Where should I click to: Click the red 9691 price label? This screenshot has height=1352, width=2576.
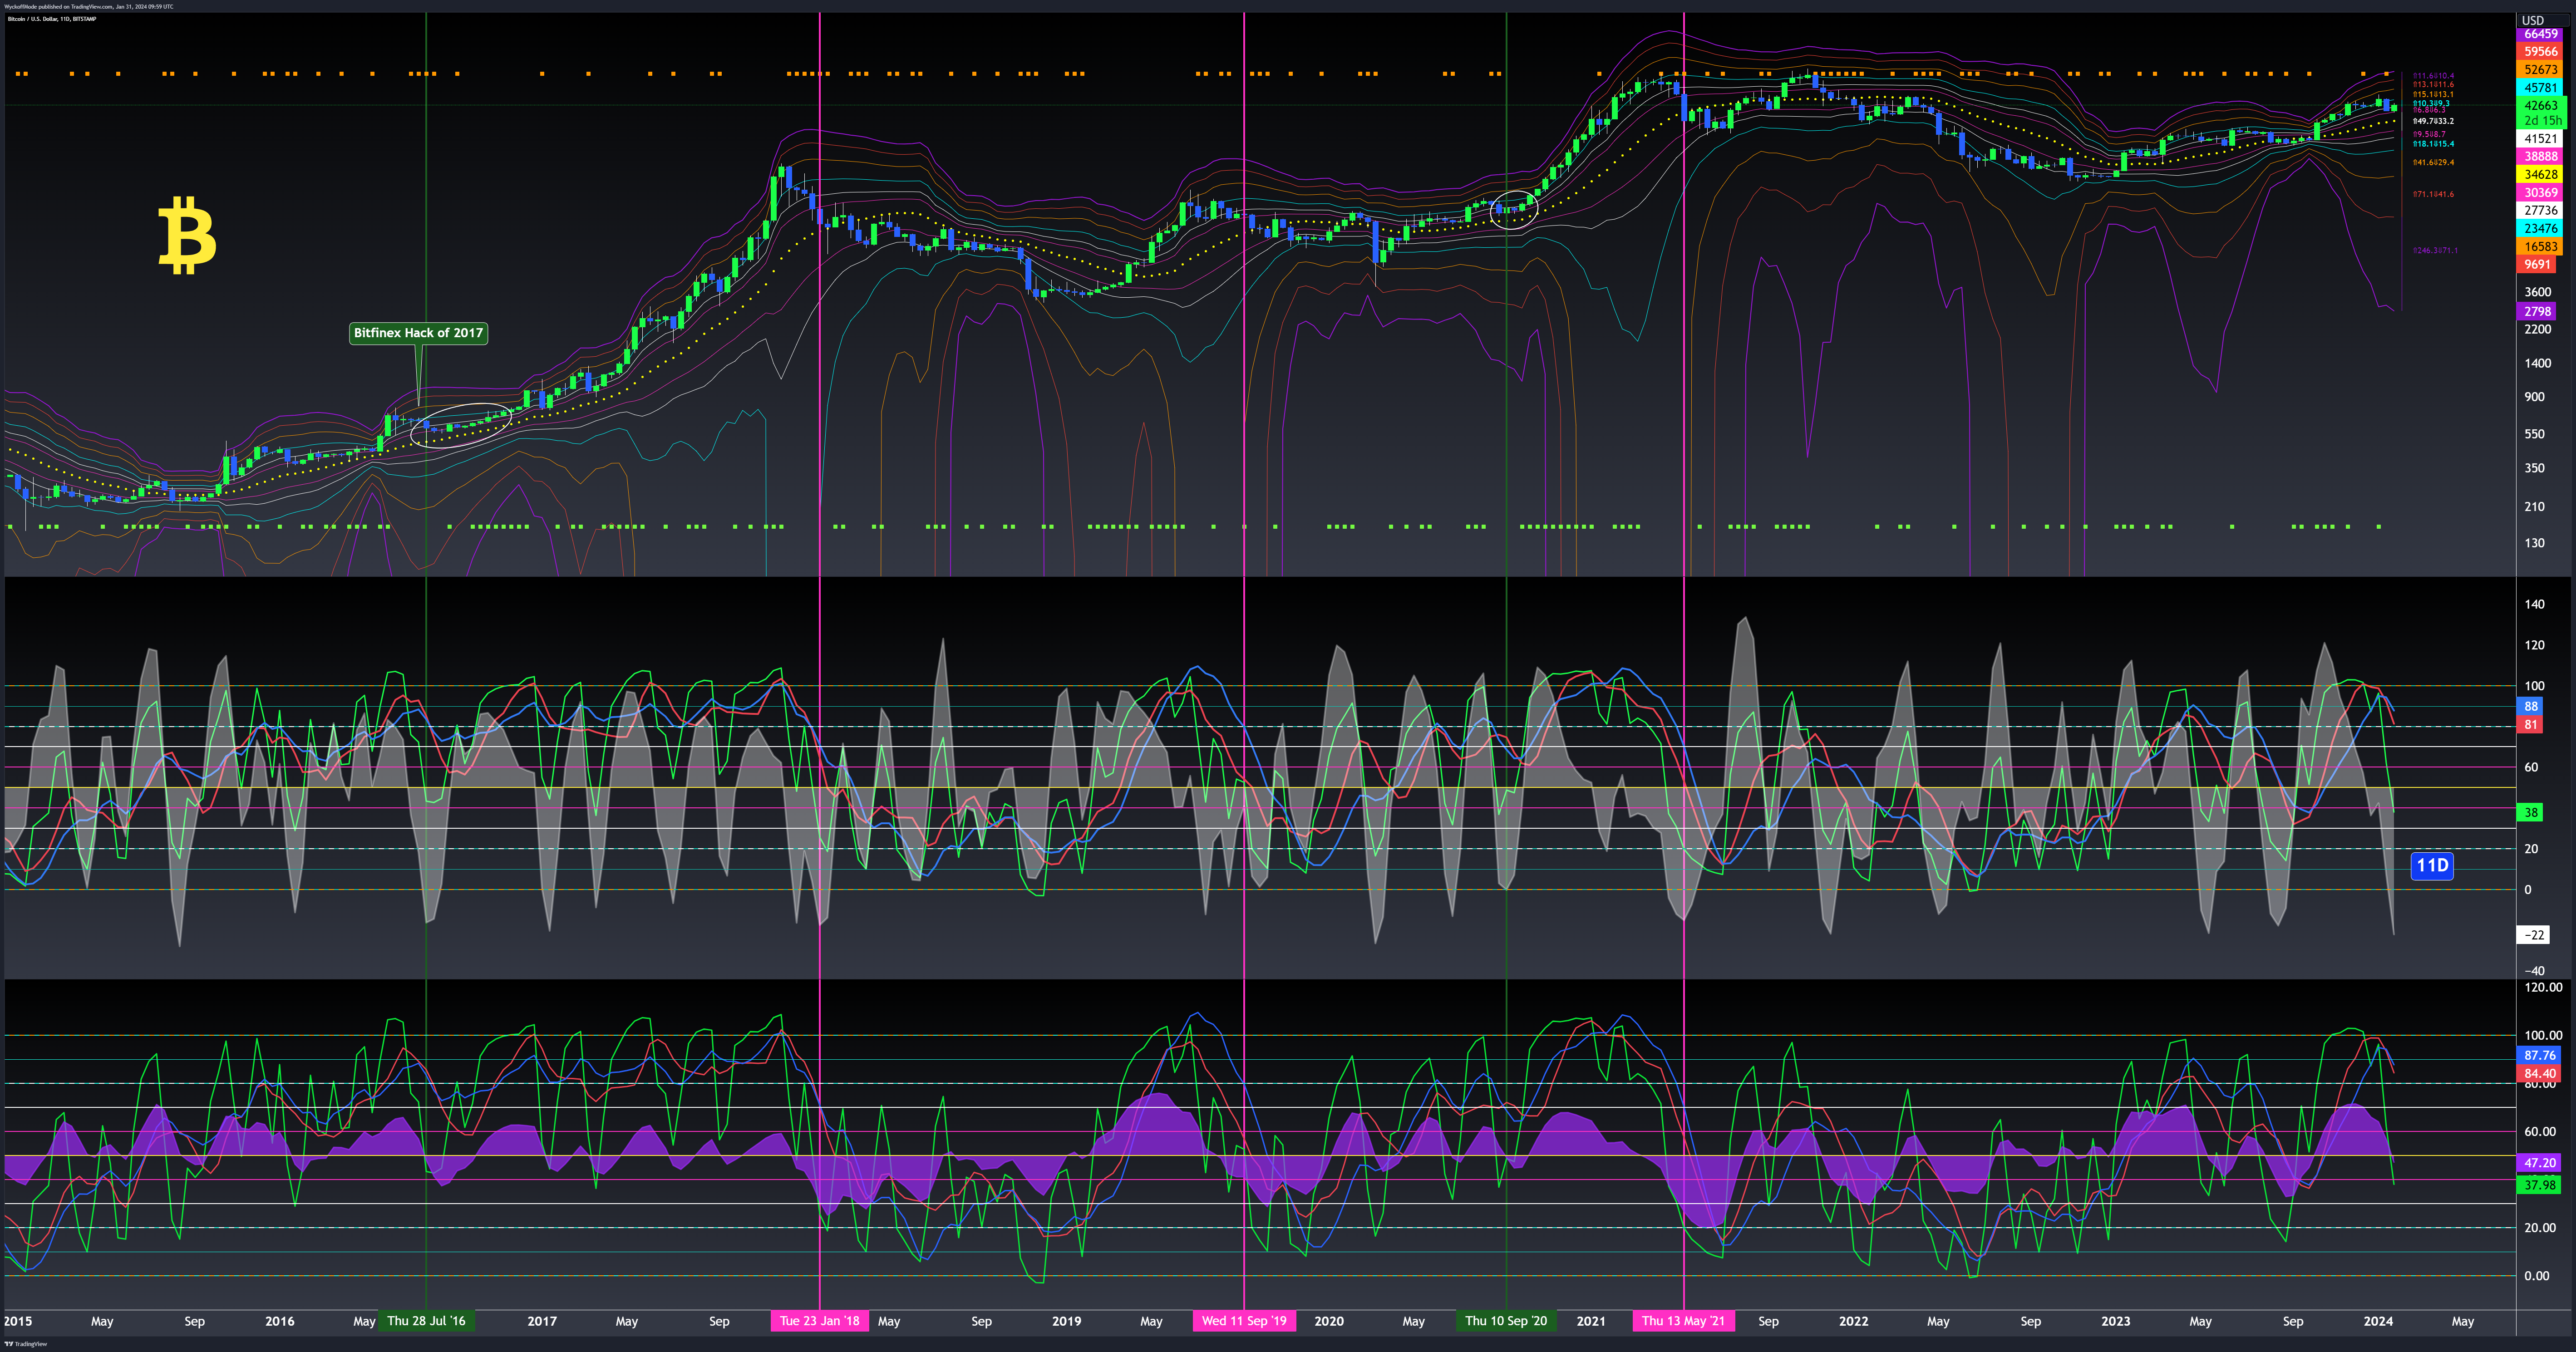[2537, 265]
